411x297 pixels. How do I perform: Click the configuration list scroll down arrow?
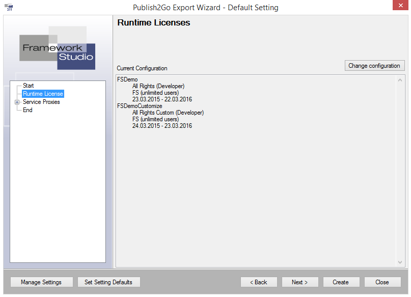[x=400, y=262]
